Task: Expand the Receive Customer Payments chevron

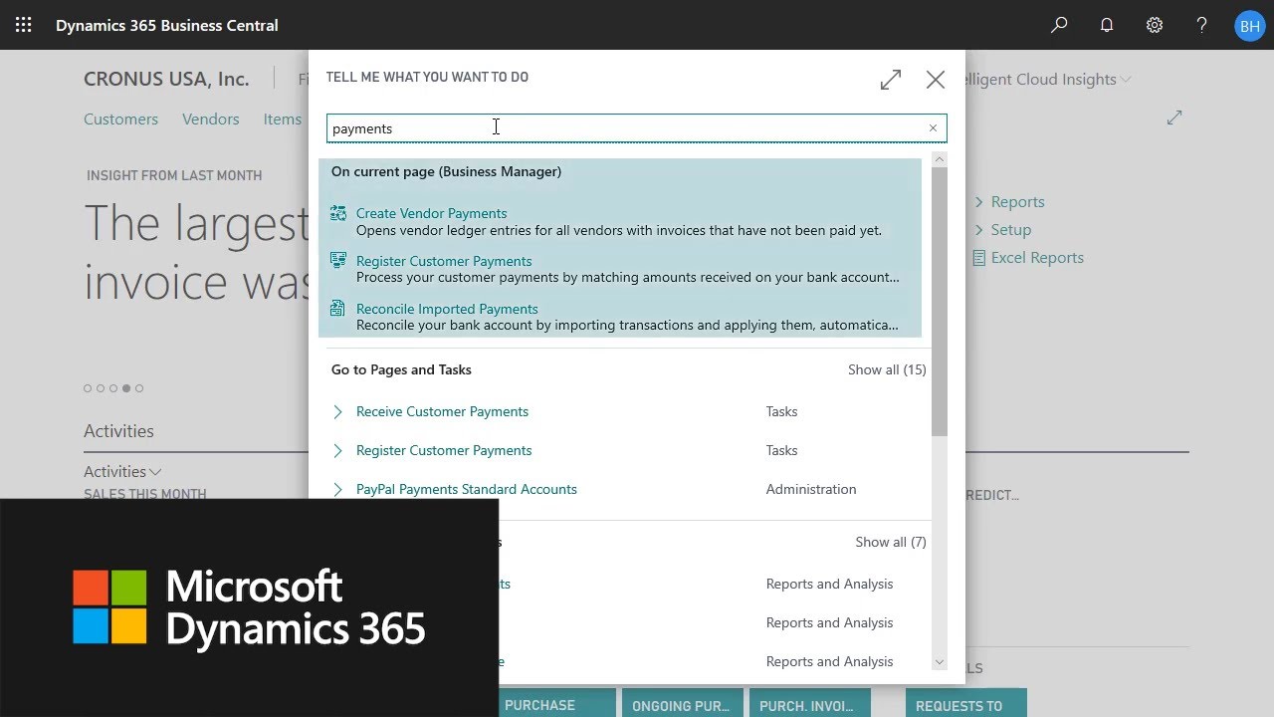Action: click(x=337, y=411)
